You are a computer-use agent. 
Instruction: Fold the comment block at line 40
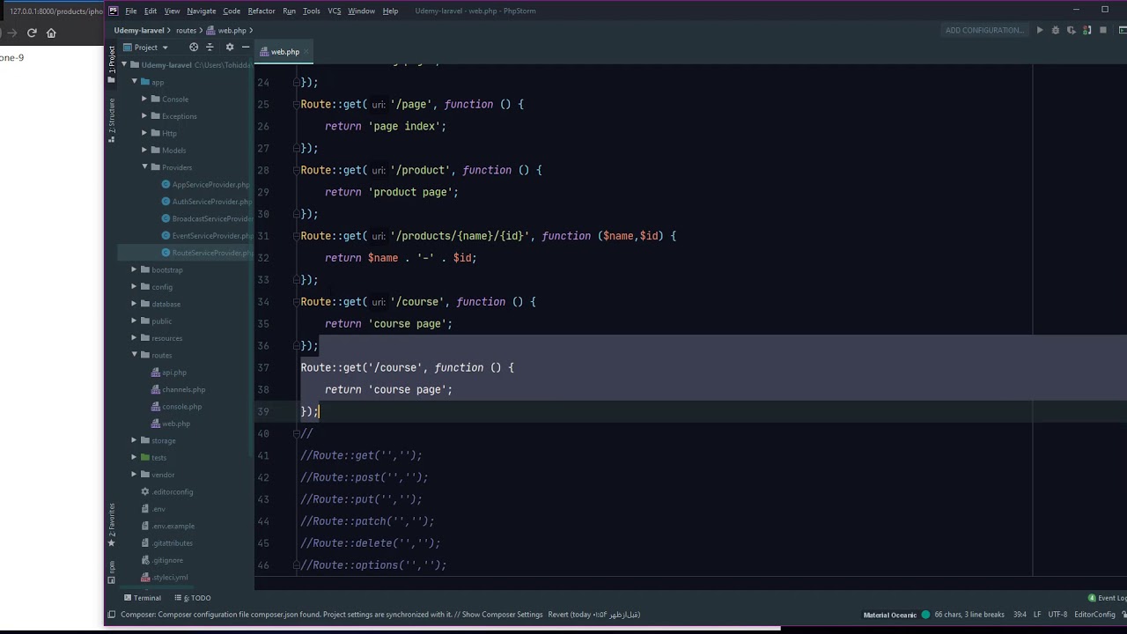click(x=297, y=433)
